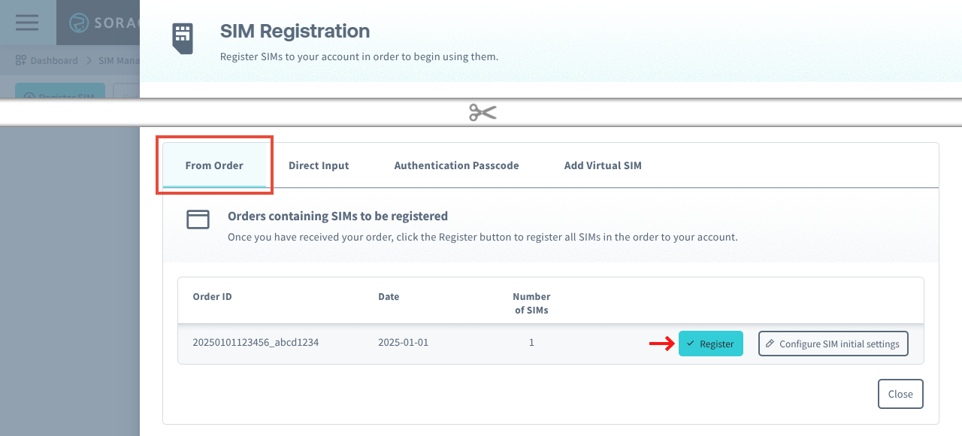The width and height of the screenshot is (962, 436).
Task: Switch back to the From Order tab
Action: click(214, 165)
